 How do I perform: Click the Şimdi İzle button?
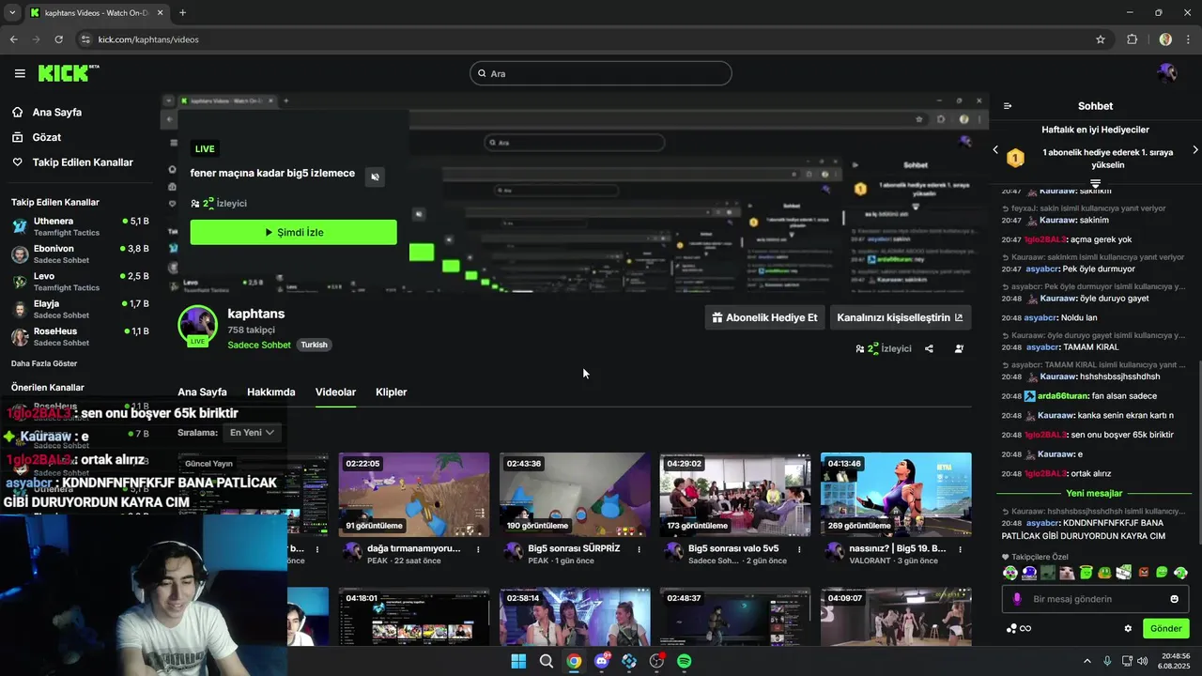(293, 232)
